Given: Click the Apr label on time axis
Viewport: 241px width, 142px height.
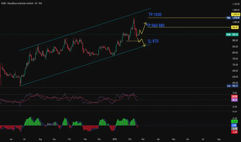Looking at the screenshot, I should (x=158, y=139).
